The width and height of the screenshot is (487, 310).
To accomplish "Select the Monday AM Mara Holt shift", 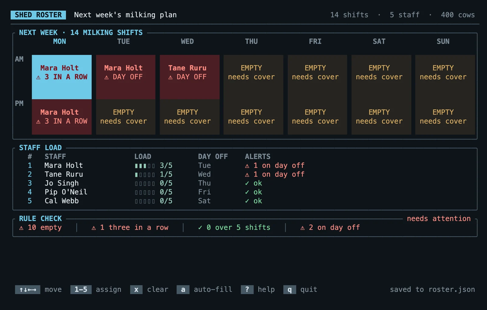I will point(62,77).
